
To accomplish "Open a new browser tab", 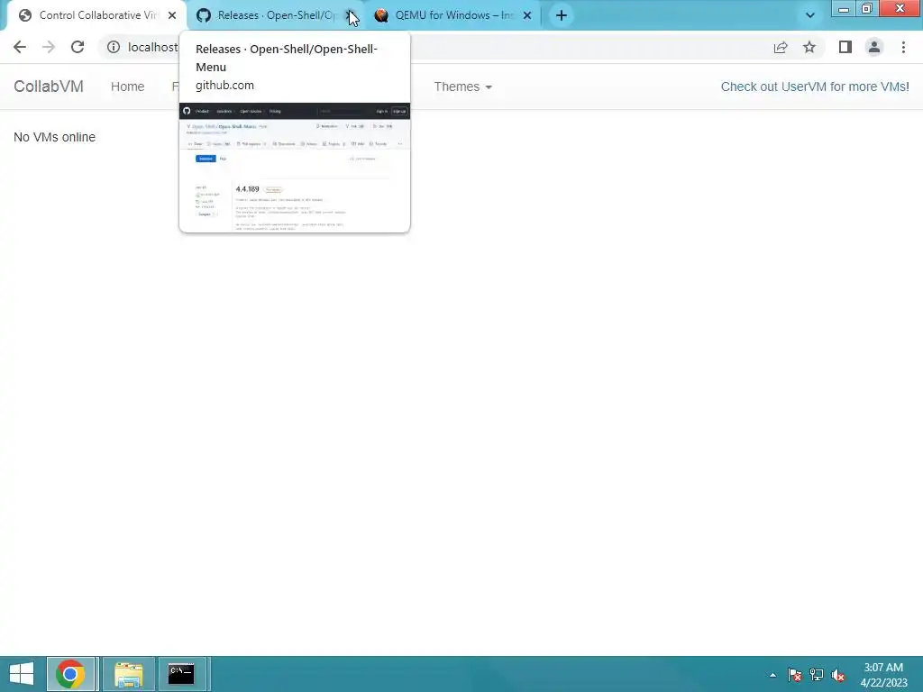I will click(562, 16).
